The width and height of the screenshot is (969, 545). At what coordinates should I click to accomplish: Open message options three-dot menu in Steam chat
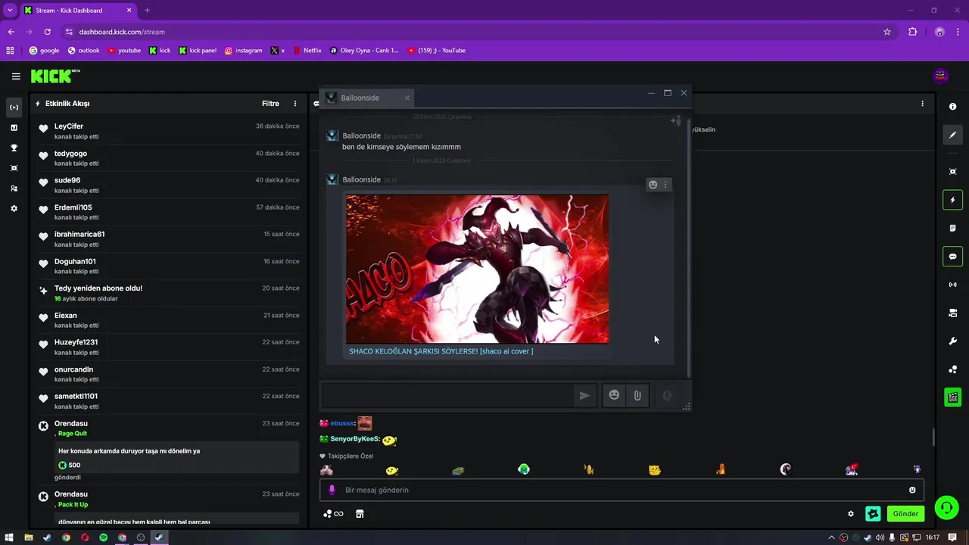click(x=665, y=185)
